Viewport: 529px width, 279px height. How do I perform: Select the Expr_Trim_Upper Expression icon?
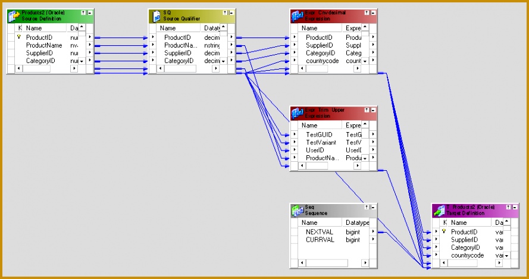(298, 113)
